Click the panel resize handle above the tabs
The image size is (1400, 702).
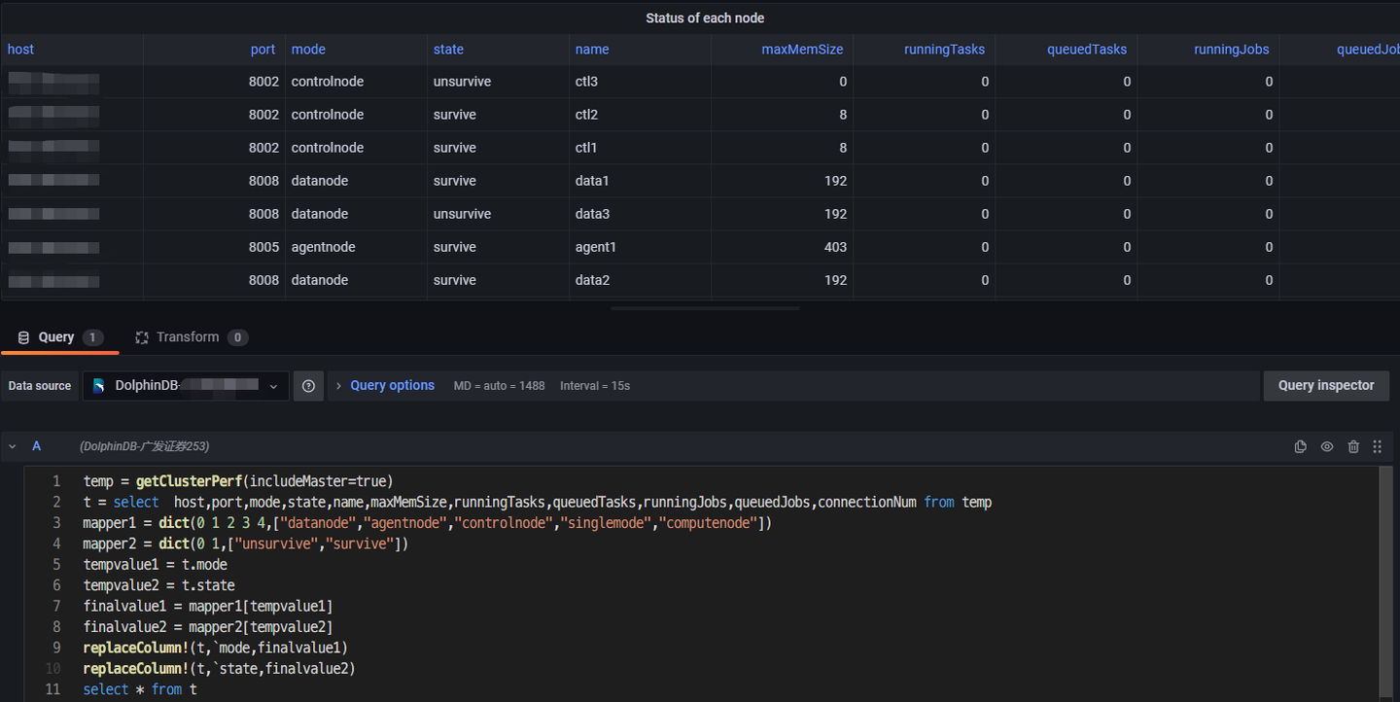tap(705, 308)
